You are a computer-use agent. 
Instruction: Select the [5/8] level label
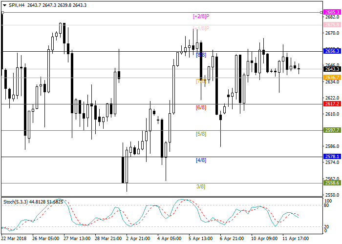(x=201, y=134)
